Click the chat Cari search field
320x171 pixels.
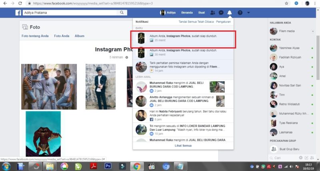284,158
